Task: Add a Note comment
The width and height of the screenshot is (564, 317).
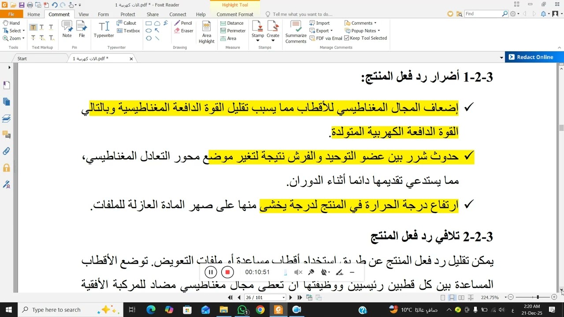Action: pyautogui.click(x=67, y=29)
